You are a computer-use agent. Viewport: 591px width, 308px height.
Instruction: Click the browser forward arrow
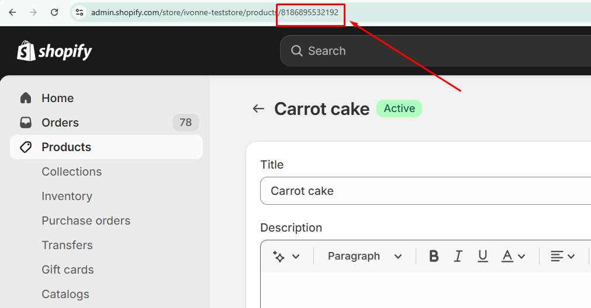pos(33,12)
